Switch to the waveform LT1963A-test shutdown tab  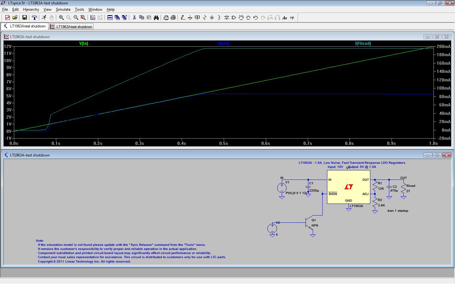pyautogui.click(x=71, y=27)
